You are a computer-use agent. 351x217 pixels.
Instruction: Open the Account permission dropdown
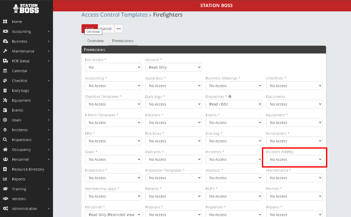(x=173, y=67)
